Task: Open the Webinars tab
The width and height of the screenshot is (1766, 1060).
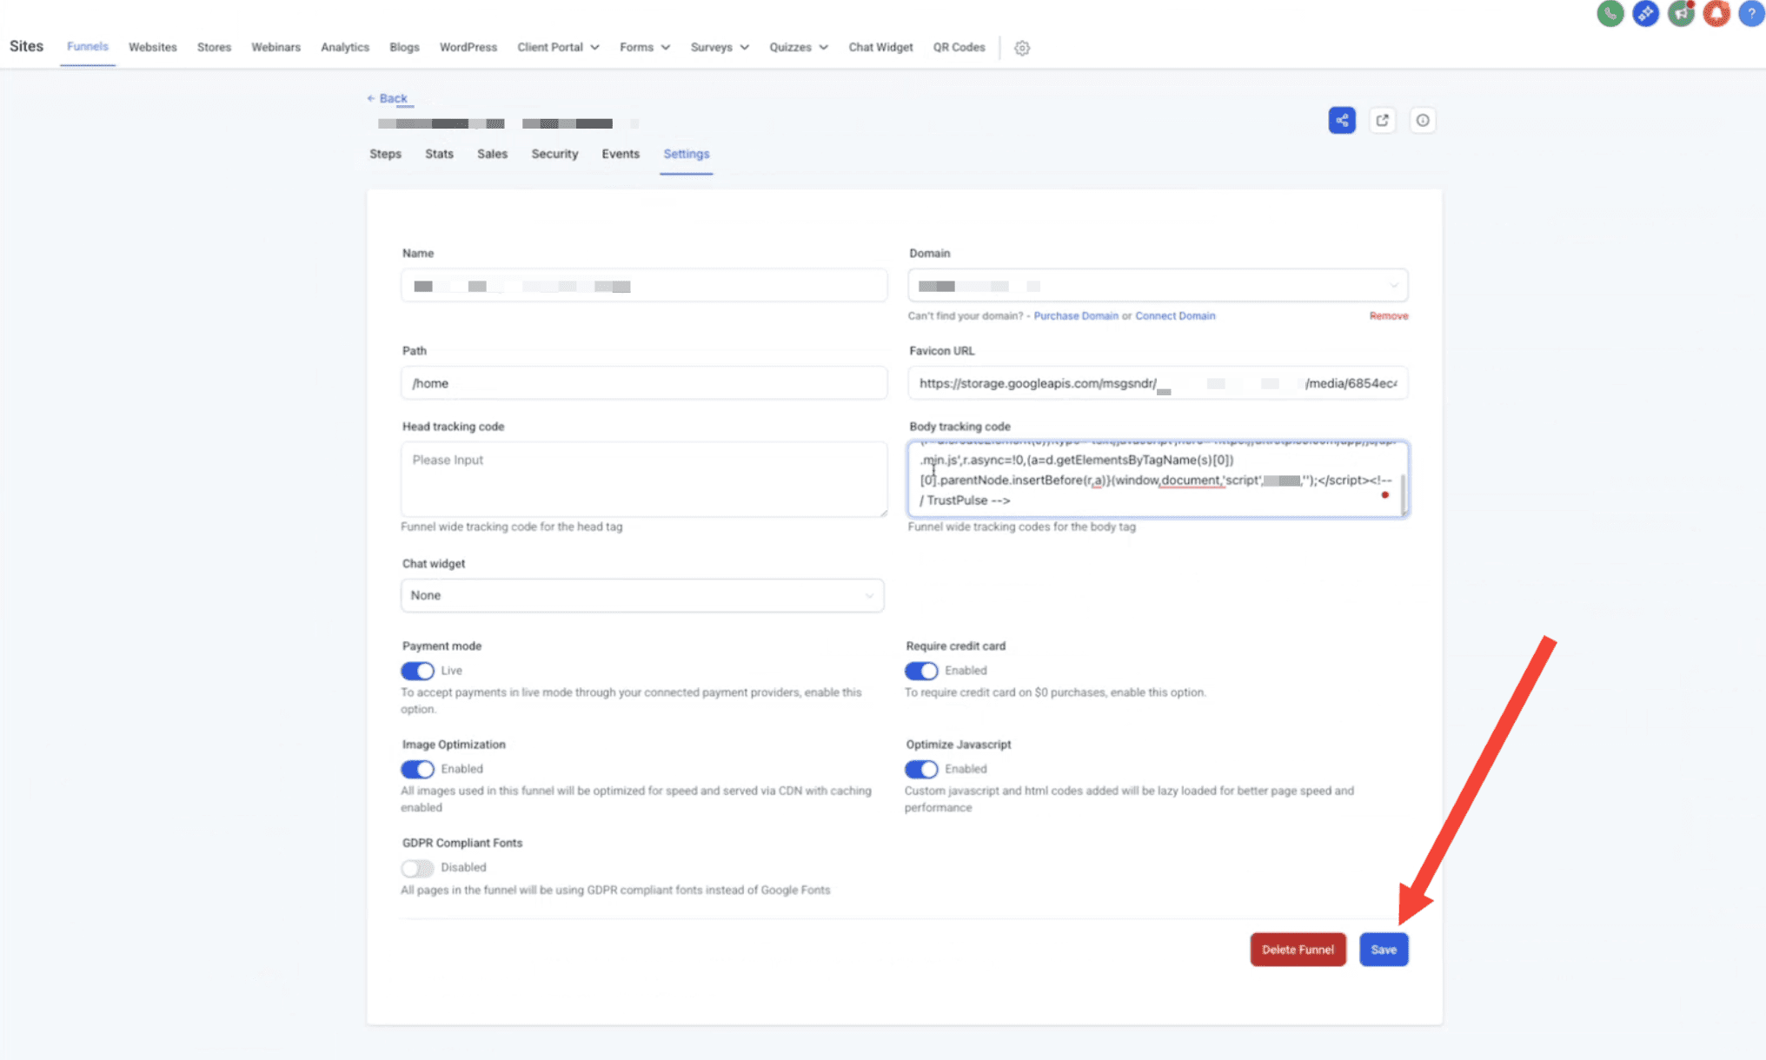Action: 276,47
